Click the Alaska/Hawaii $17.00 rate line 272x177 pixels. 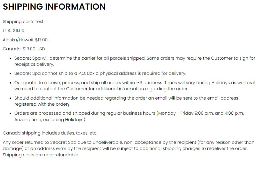coord(25,40)
